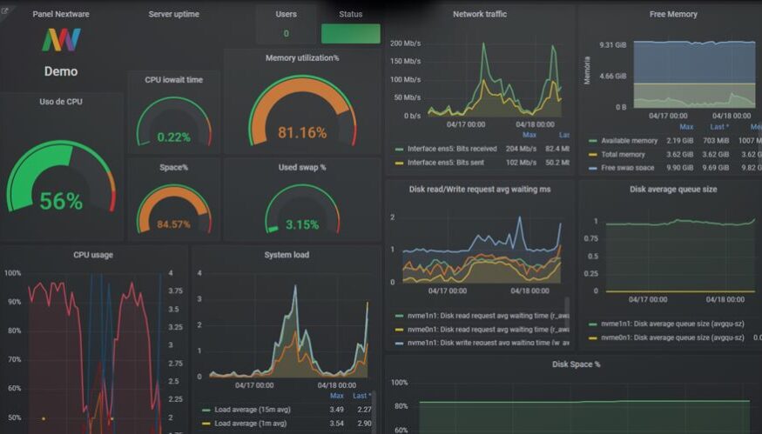Sort System load legend by Last column
This screenshot has width=762, height=434.
(361, 396)
